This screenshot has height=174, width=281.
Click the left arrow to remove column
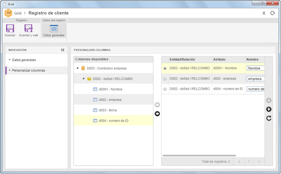pos(157,114)
